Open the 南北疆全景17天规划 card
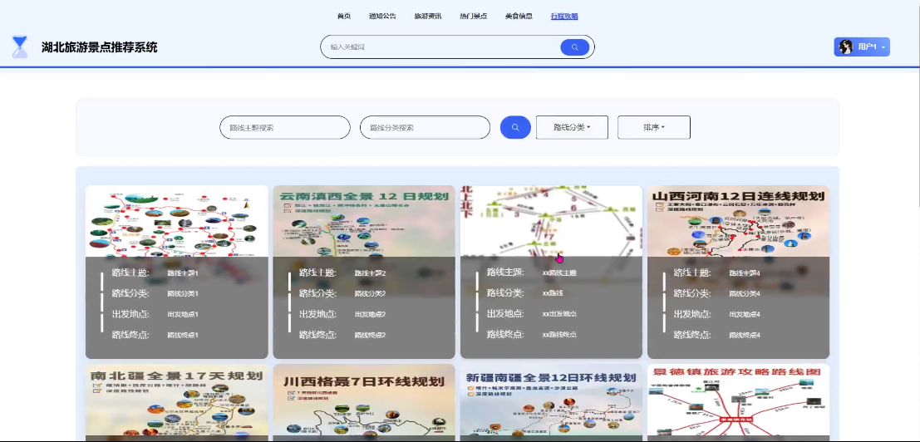This screenshot has width=920, height=442. point(177,403)
